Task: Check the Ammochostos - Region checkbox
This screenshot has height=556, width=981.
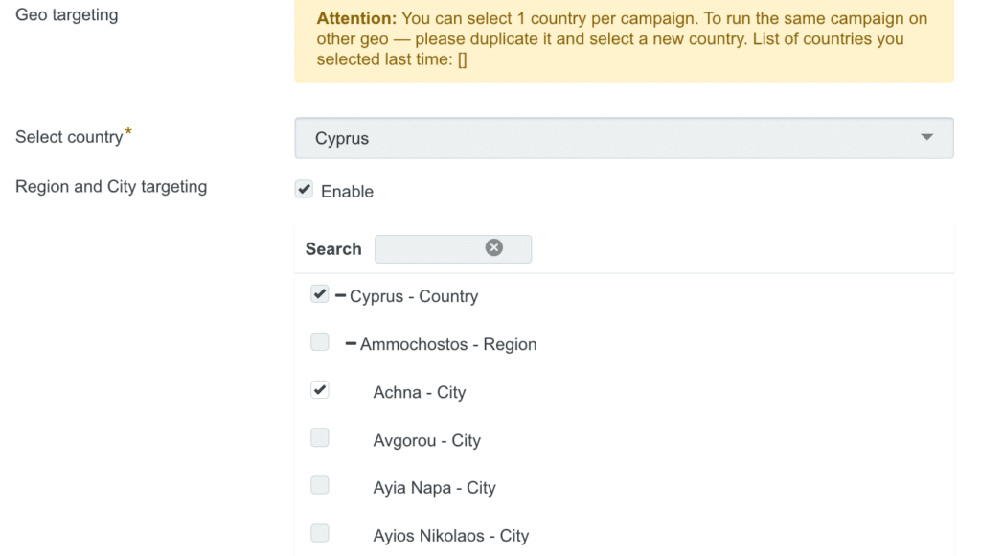Action: click(x=320, y=342)
